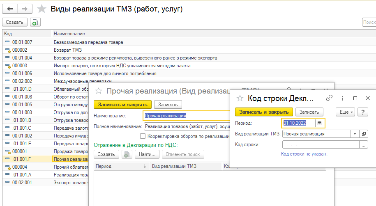Screen dimensions: 376x206
Task: Select row with code .01.001.B
Action: [x=46, y=120]
